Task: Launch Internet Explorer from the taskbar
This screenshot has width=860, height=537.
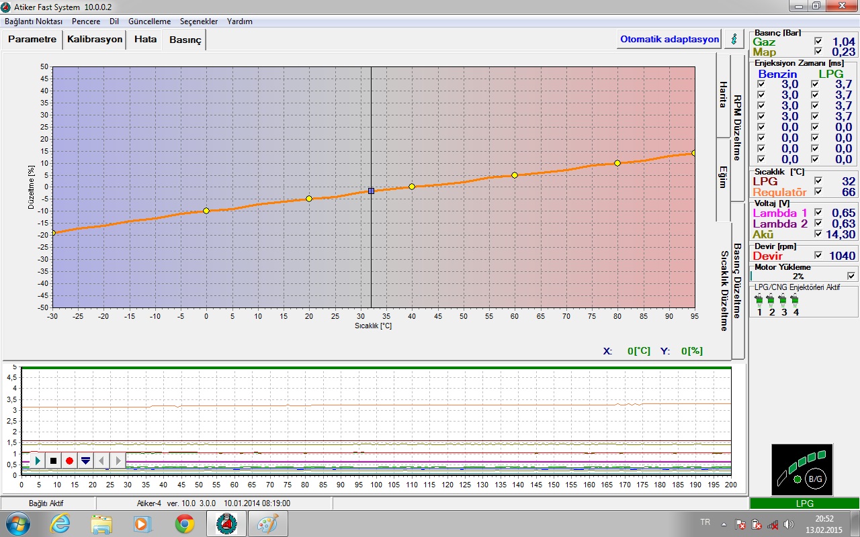Action: (60, 524)
